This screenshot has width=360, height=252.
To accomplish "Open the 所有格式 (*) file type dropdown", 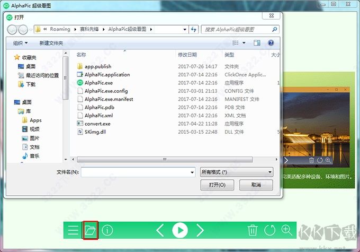I will (x=237, y=172).
